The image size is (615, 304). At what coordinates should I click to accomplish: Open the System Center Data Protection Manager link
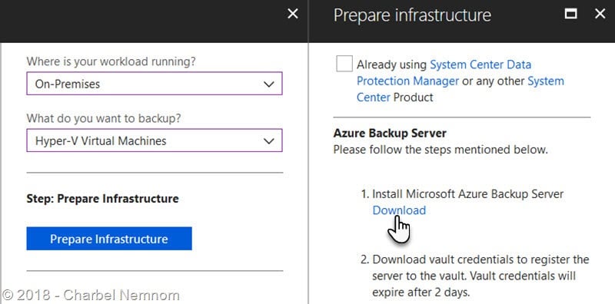click(444, 72)
